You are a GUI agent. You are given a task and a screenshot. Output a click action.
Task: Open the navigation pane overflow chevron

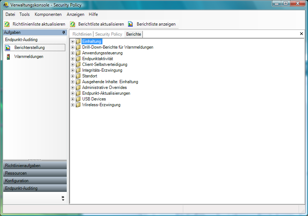[x=63, y=198]
